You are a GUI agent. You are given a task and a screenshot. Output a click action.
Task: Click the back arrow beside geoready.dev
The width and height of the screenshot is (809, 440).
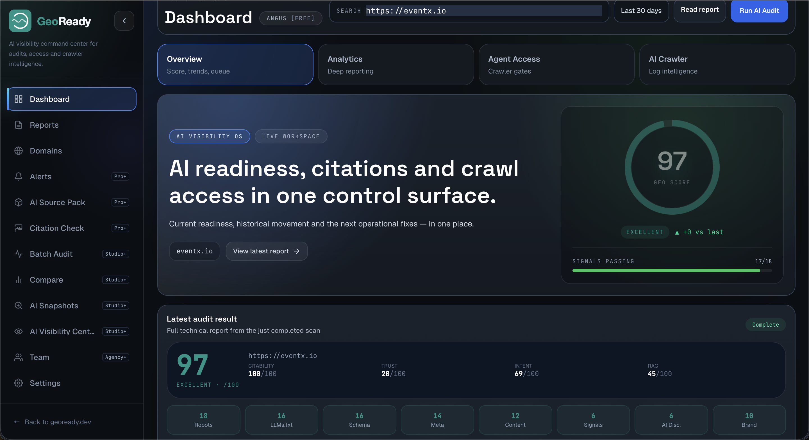(x=17, y=422)
